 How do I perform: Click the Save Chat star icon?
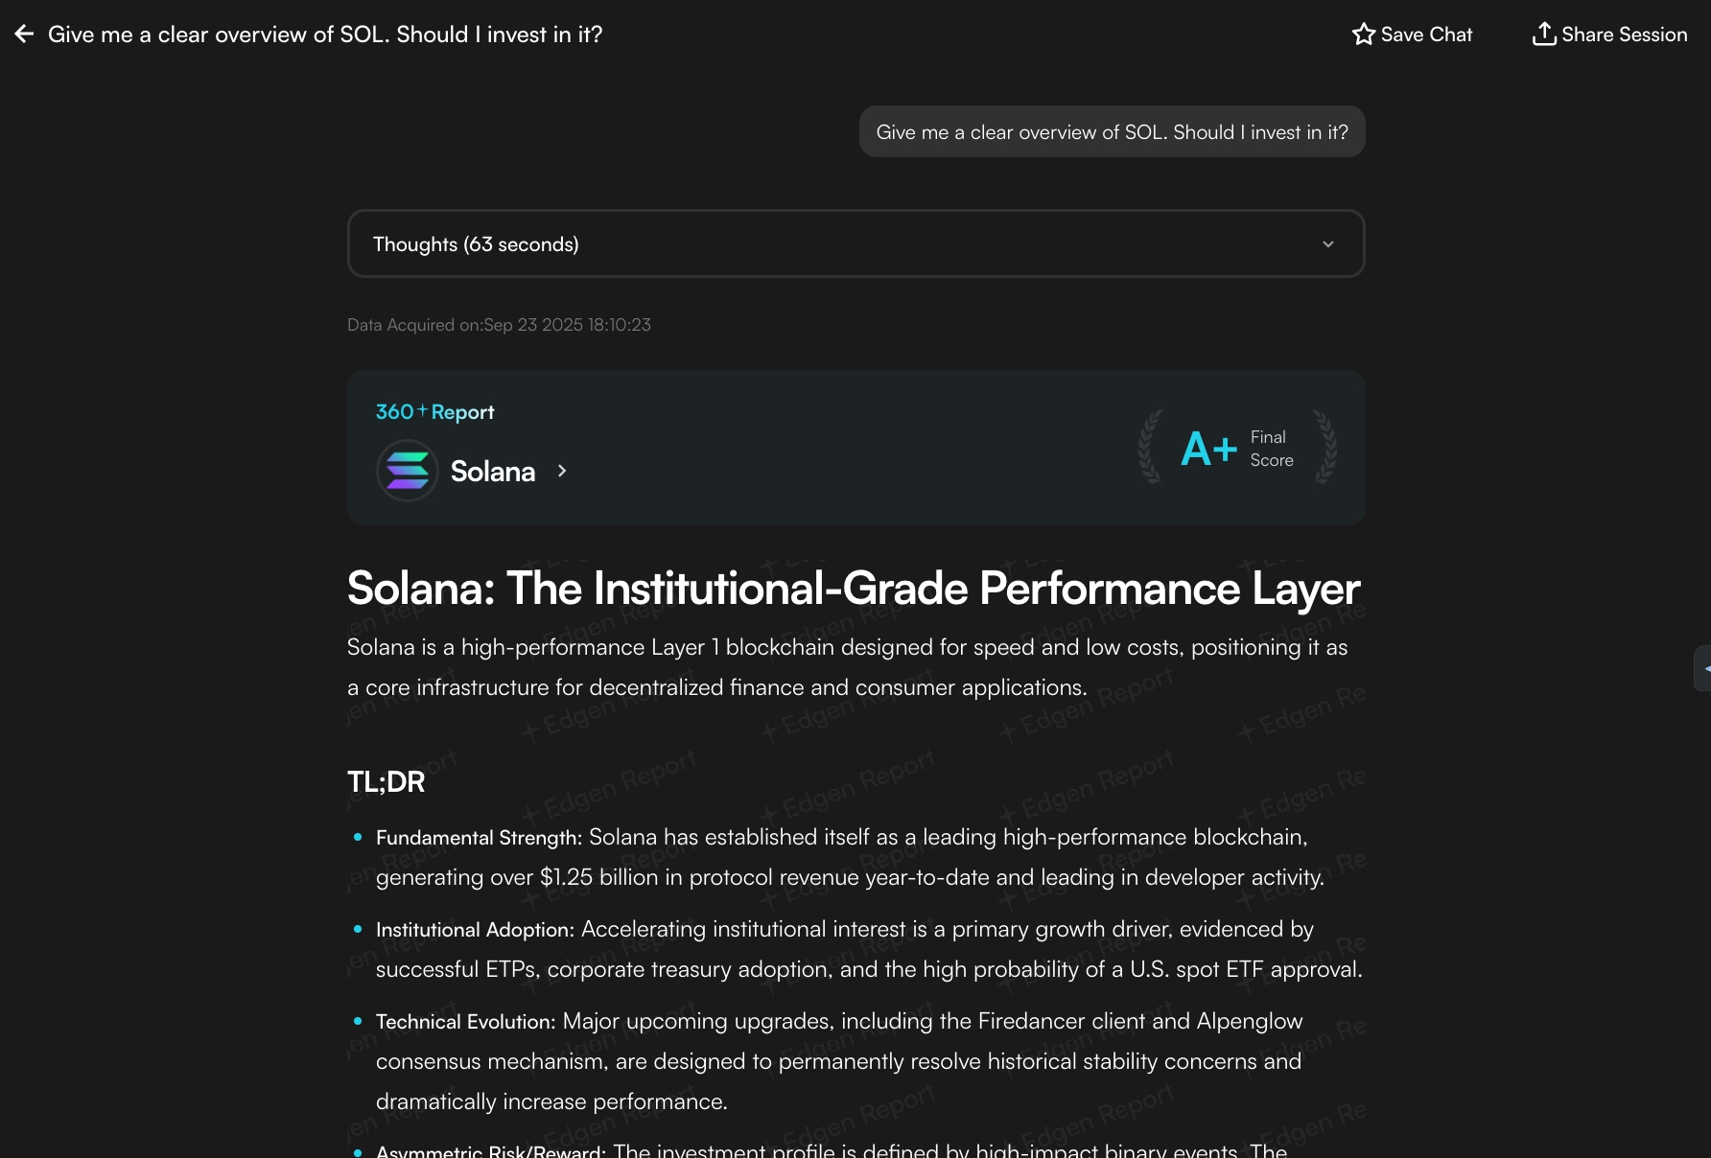1363,35
